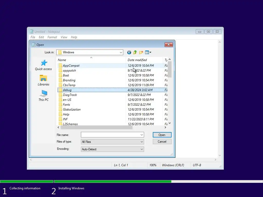Go back using the blue back arrow icon
Image resolution: width=263 pixels, height=197 pixels.
[x=129, y=52]
